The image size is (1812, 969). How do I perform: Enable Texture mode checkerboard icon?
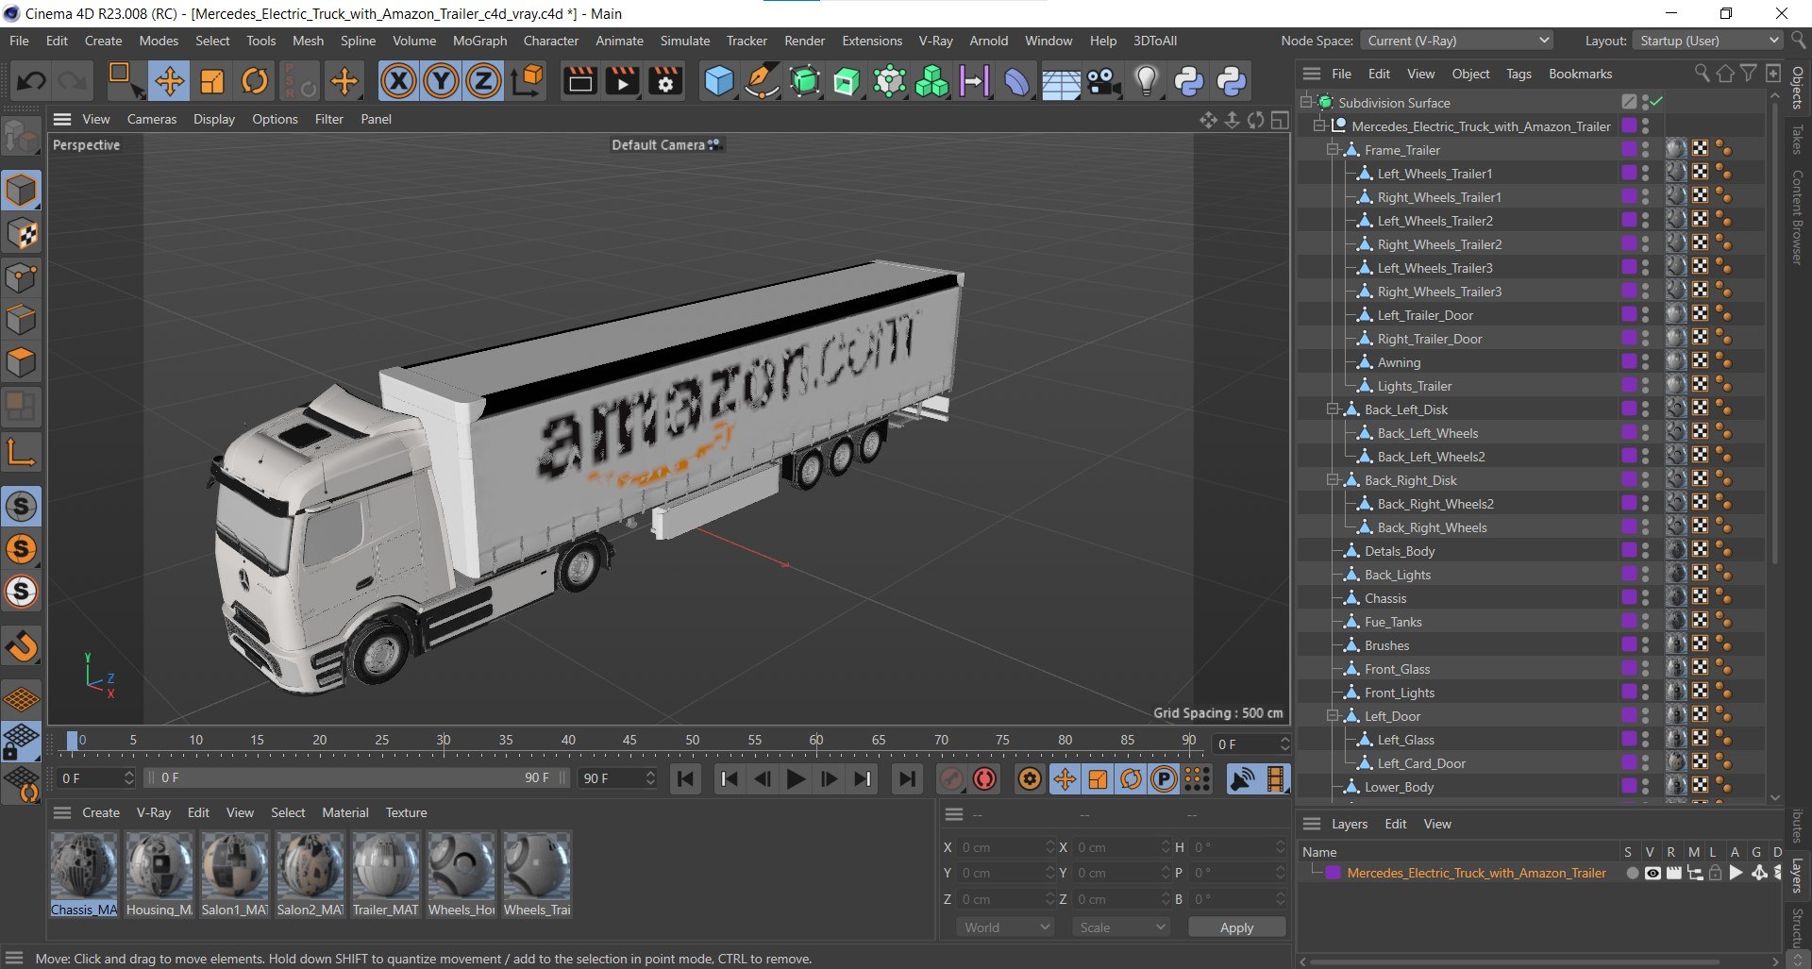pyautogui.click(x=21, y=234)
